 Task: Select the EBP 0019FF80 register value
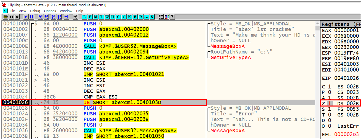click(346, 58)
